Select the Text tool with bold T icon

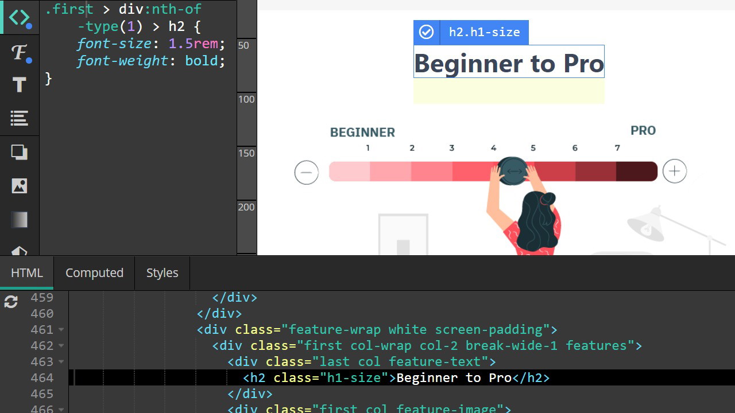pyautogui.click(x=20, y=85)
